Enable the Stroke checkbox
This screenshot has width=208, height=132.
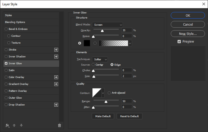click(6, 50)
